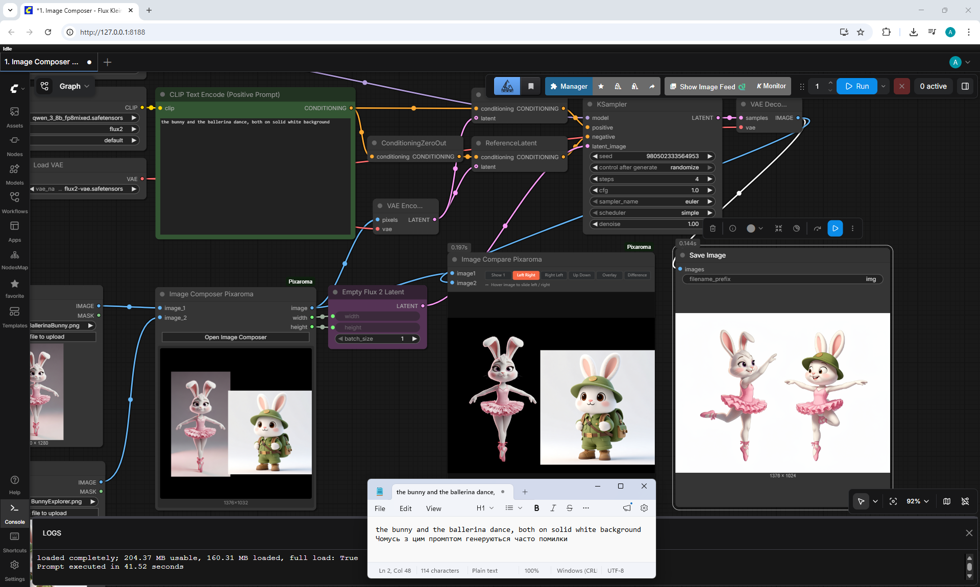The height and width of the screenshot is (587, 980).
Task: Expand the Graph dropdown
Action: pyautogui.click(x=74, y=86)
